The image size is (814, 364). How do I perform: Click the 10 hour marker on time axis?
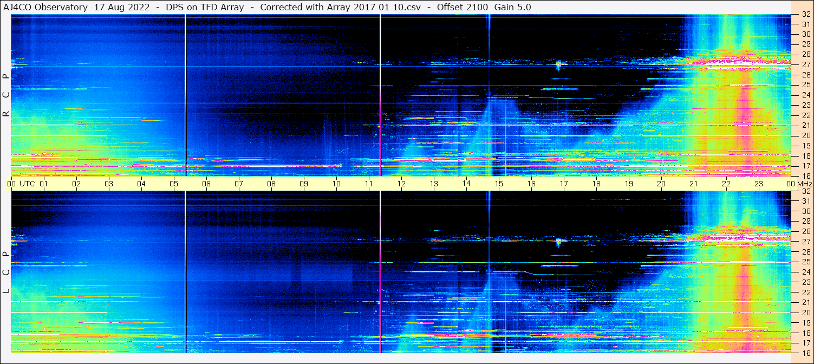[x=336, y=184]
